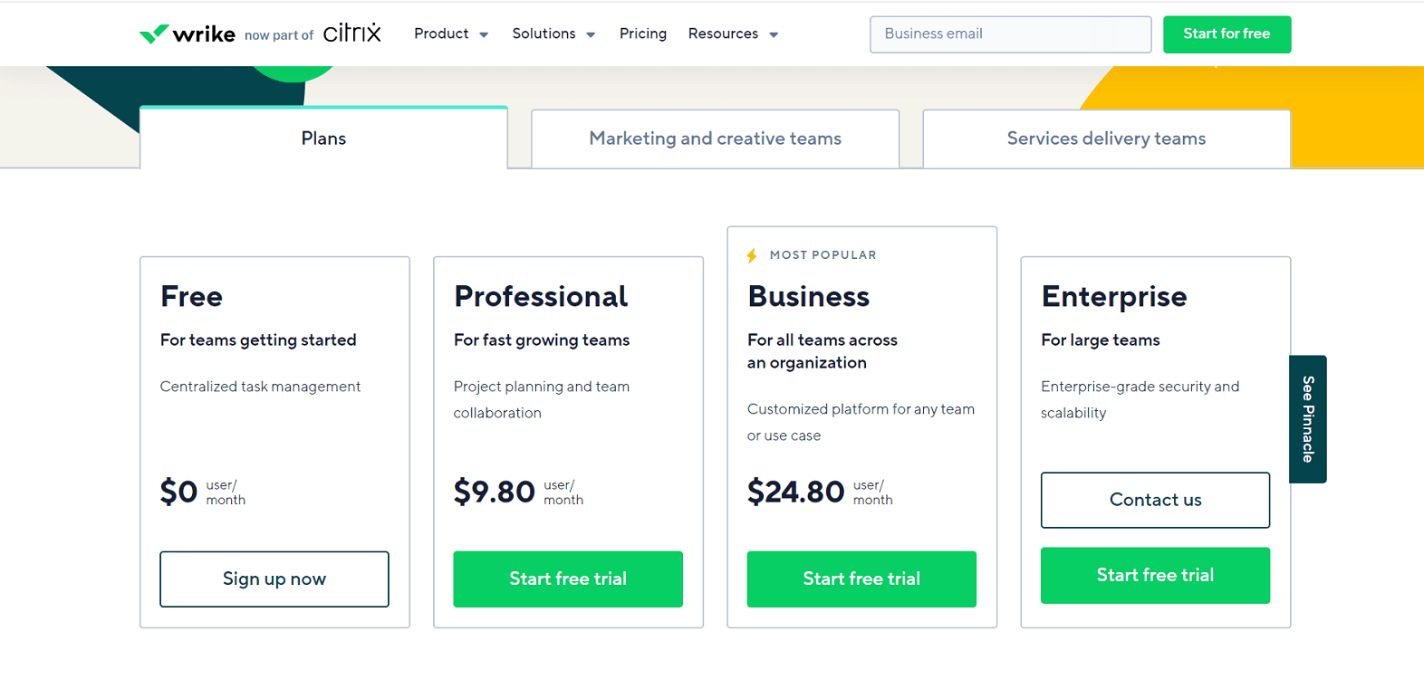The image size is (1424, 679).
Task: Click 'Project planning and team collaboration' text
Action: 542,399
